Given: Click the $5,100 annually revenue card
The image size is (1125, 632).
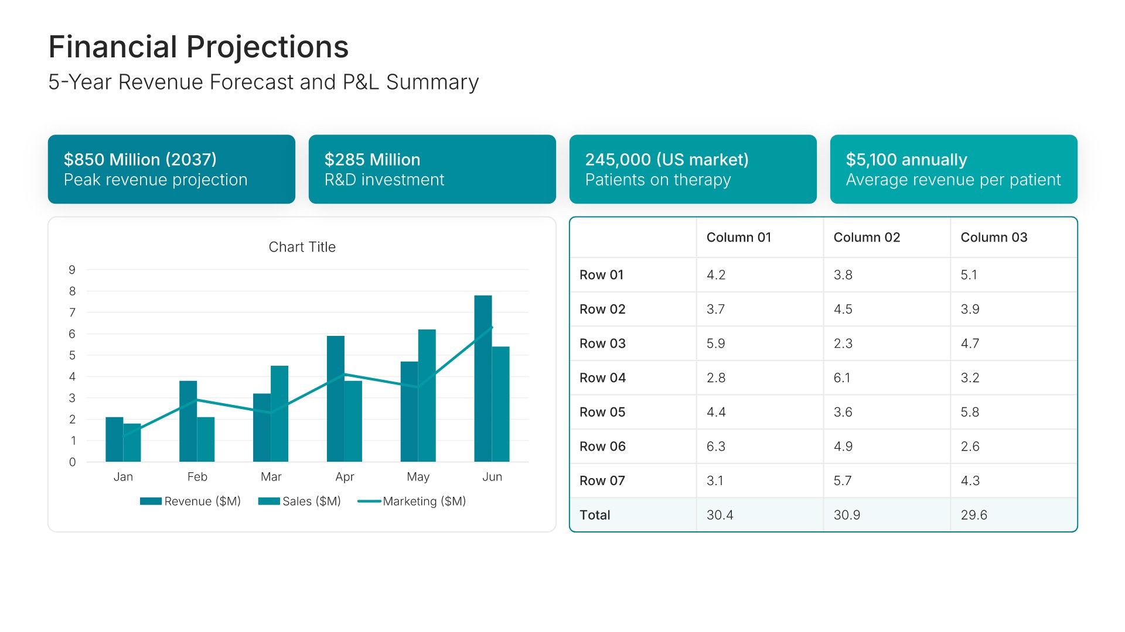Looking at the screenshot, I should coord(953,169).
